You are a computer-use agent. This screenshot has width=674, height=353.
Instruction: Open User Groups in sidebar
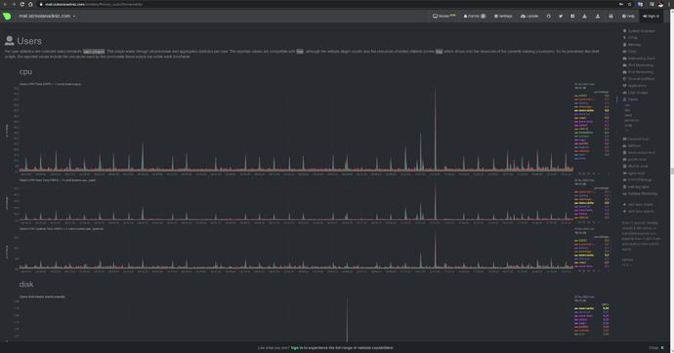pos(635,93)
